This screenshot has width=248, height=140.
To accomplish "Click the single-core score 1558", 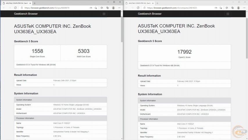I will click(37, 51).
